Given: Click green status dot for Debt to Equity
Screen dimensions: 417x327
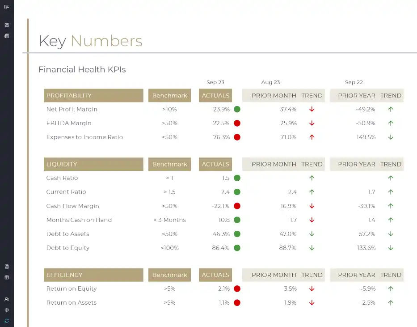Looking at the screenshot, I should pos(237,248).
